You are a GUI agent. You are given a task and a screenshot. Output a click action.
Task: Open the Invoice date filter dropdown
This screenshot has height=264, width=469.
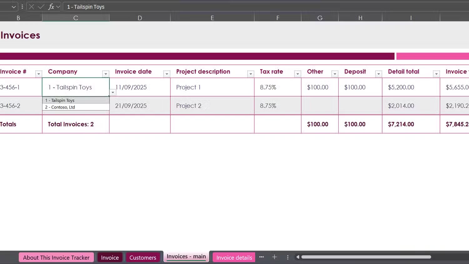[167, 74]
